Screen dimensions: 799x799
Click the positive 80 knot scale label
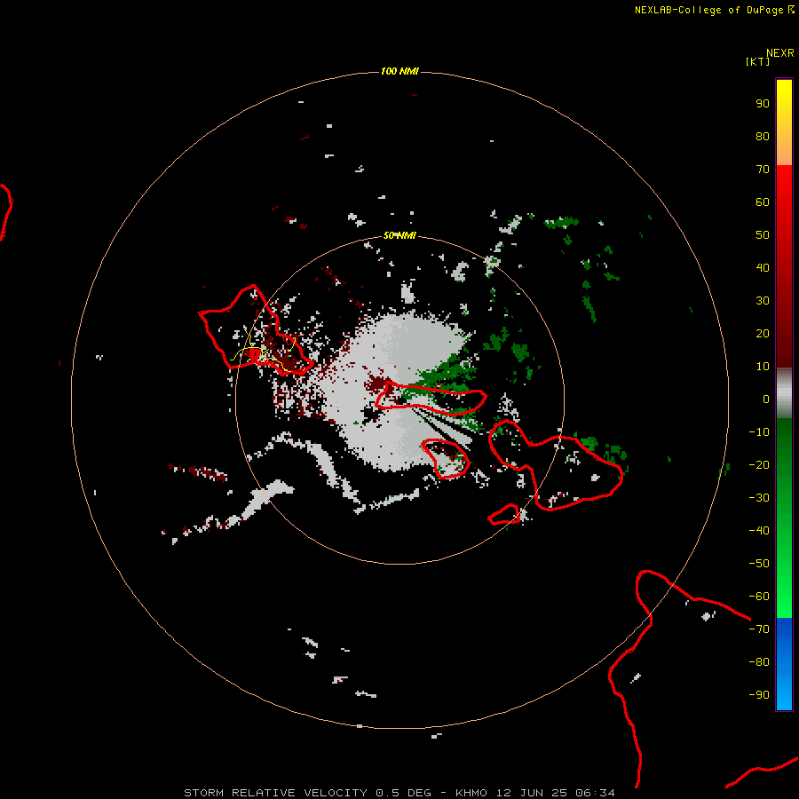(763, 137)
